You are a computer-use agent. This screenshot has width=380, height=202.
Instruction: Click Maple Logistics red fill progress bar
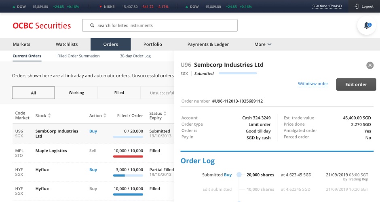[128, 156]
